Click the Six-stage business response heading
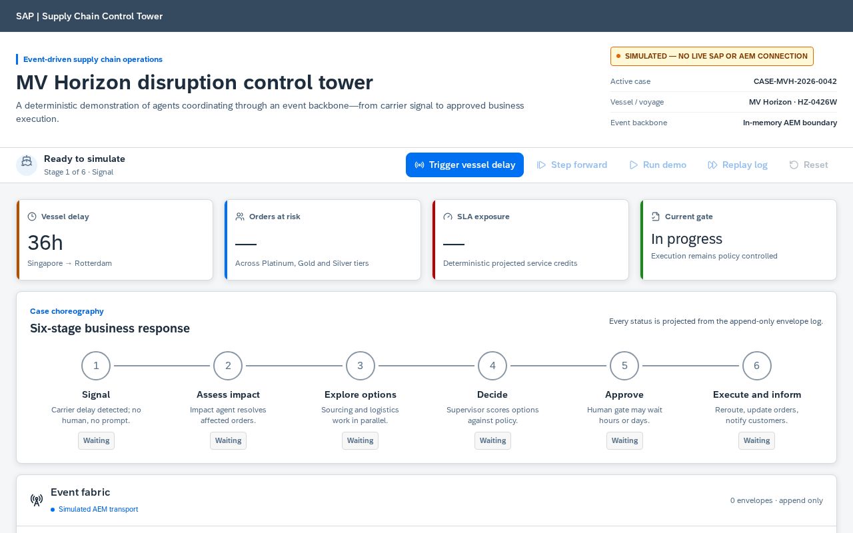853x533 pixels. pyautogui.click(x=110, y=328)
